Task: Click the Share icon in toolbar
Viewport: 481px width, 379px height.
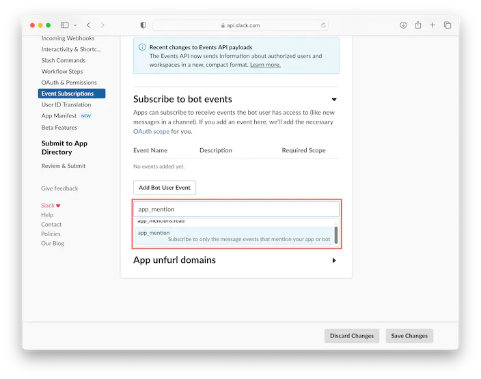Action: click(417, 25)
